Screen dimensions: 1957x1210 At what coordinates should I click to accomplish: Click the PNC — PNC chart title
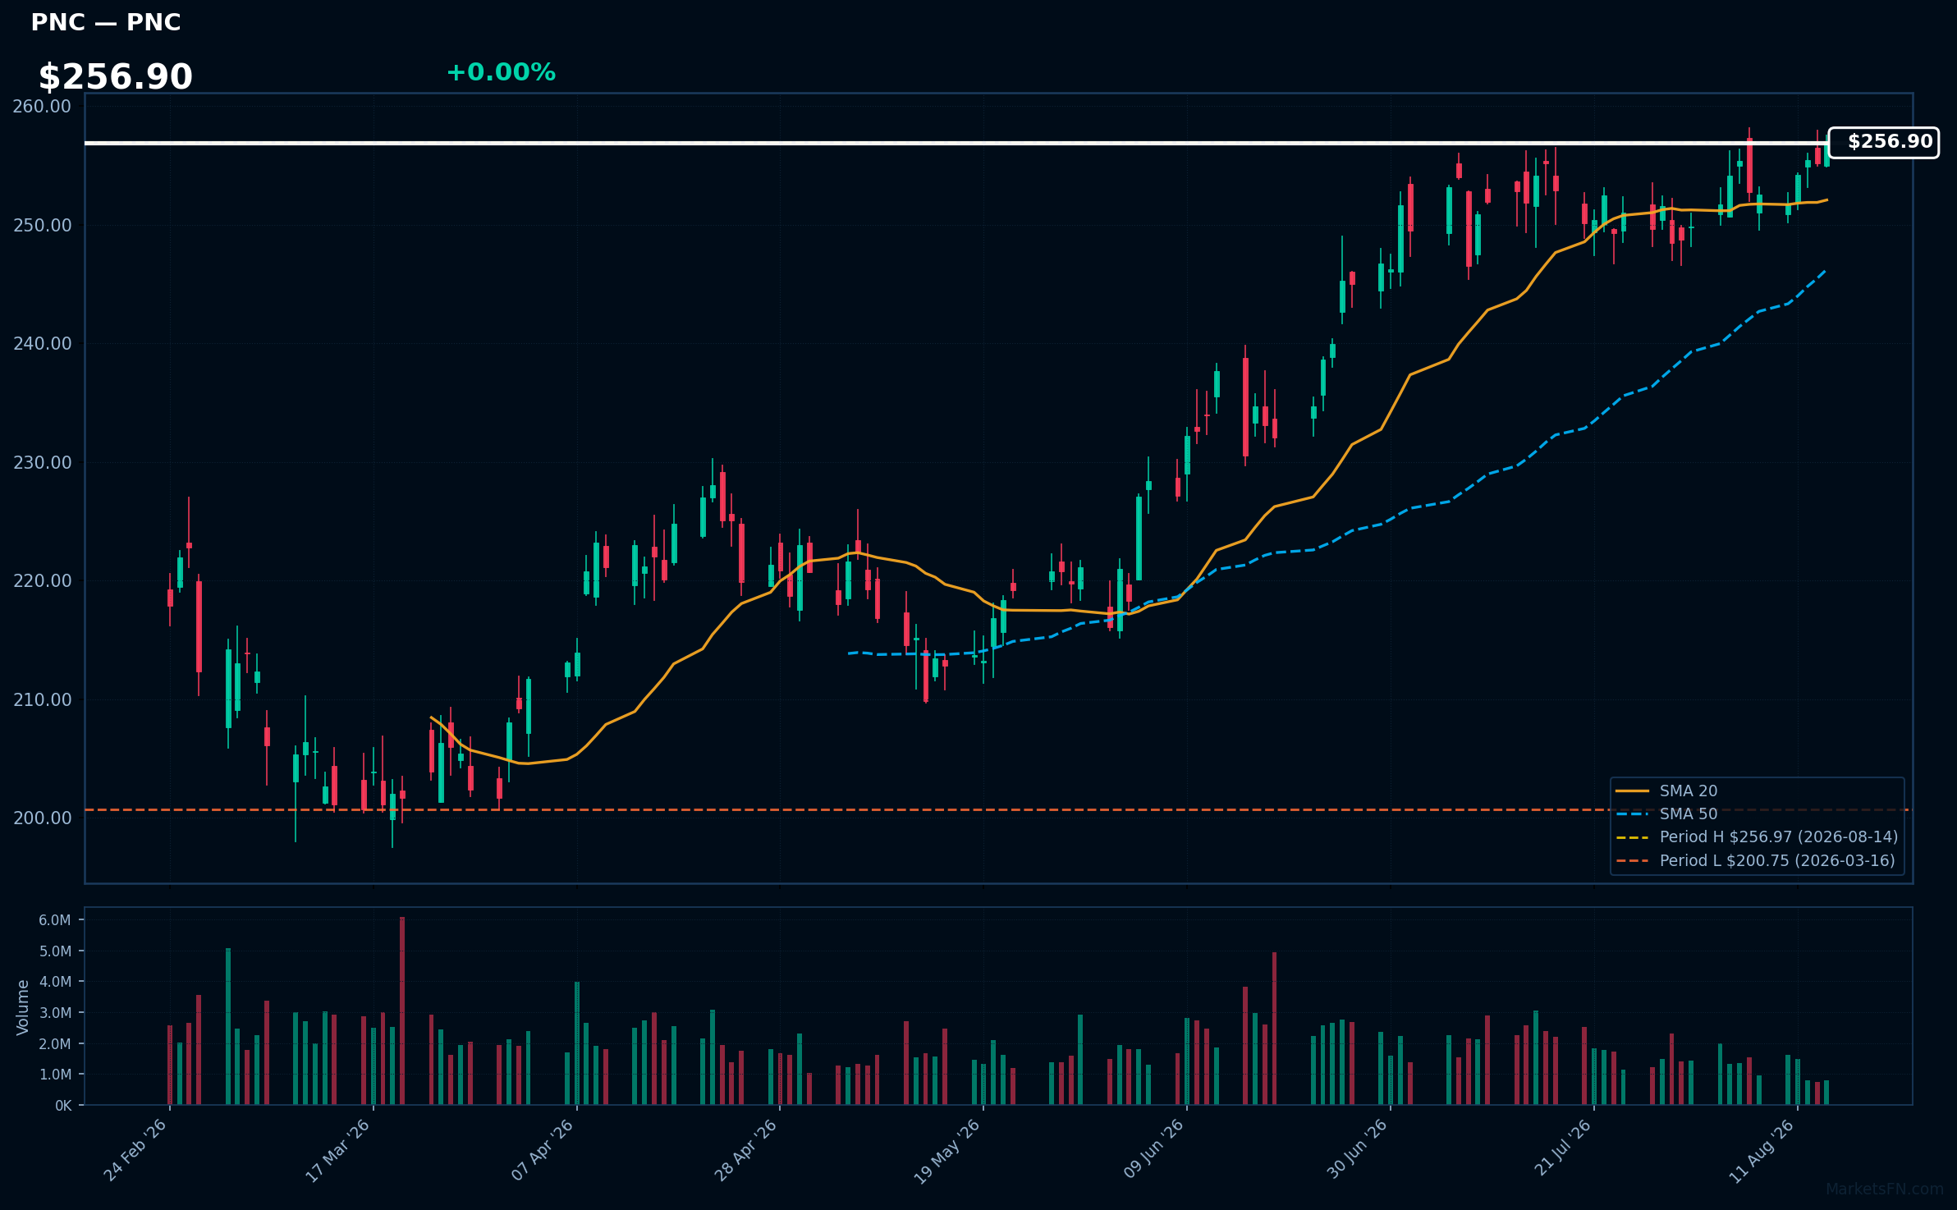click(x=106, y=22)
